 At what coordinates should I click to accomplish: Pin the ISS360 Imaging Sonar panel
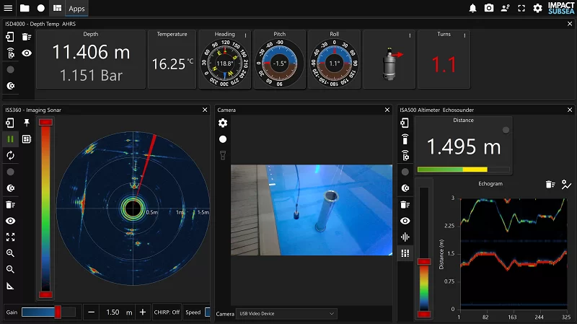(x=27, y=123)
